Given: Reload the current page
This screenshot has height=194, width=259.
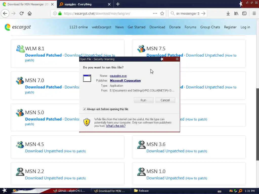Looking at the screenshot, I should pos(21,13).
